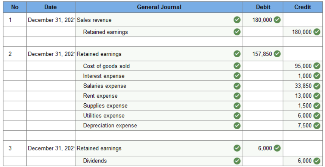This screenshot has width=325, height=167.
Task: Click green checkmark beside Sales revenue account
Action: click(237, 20)
